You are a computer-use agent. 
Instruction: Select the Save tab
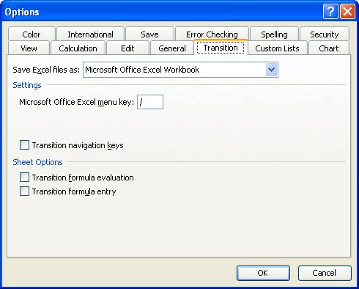(x=149, y=34)
